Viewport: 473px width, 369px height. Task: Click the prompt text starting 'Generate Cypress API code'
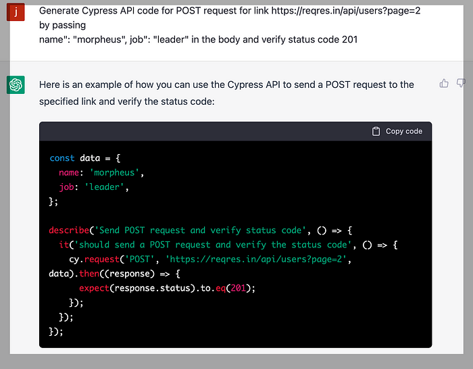point(230,11)
